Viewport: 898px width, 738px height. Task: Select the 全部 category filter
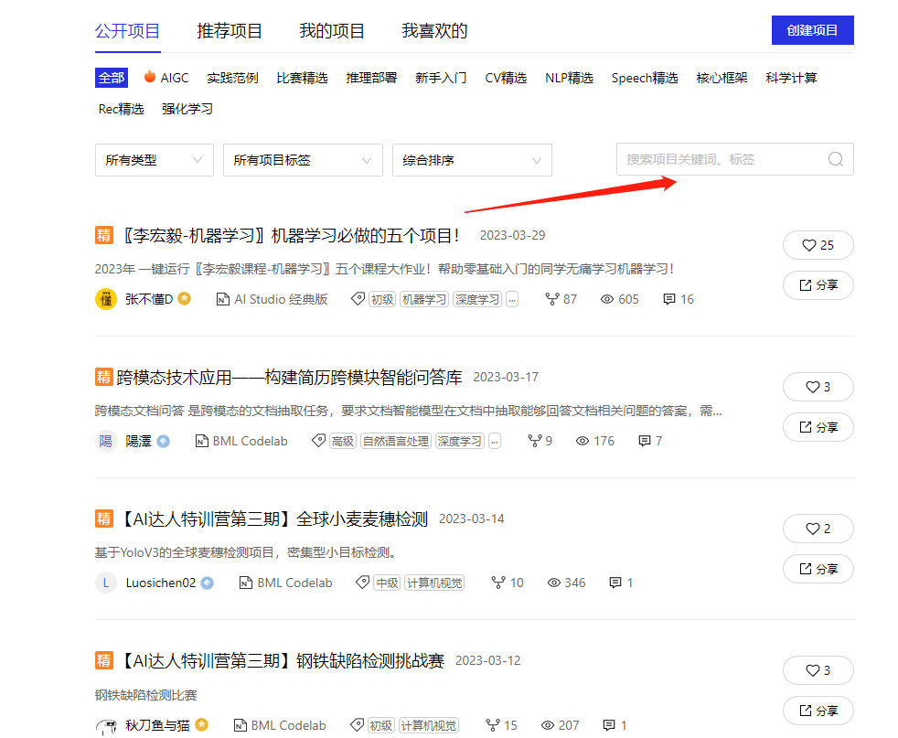[x=111, y=78]
